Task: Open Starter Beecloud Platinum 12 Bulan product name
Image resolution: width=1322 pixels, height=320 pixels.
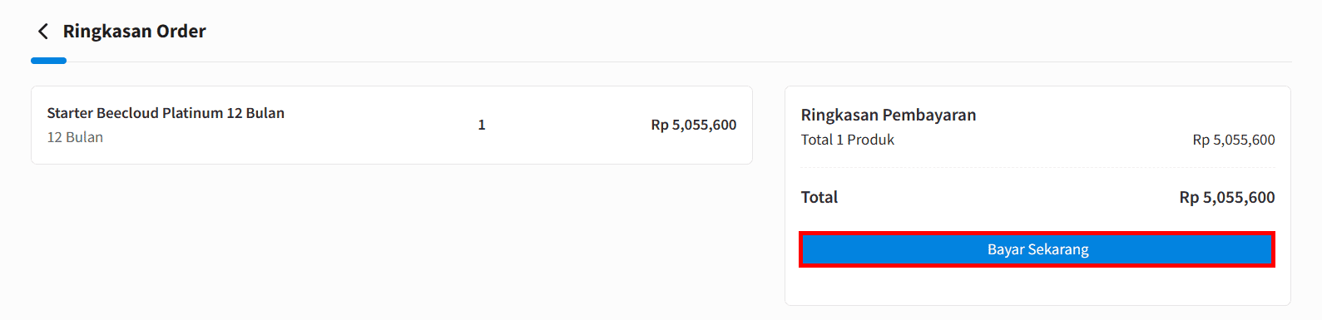Action: tap(166, 113)
